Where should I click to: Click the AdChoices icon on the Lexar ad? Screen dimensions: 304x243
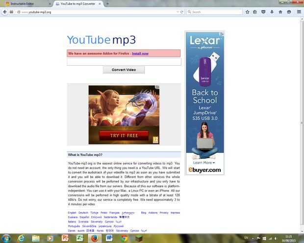222,34
